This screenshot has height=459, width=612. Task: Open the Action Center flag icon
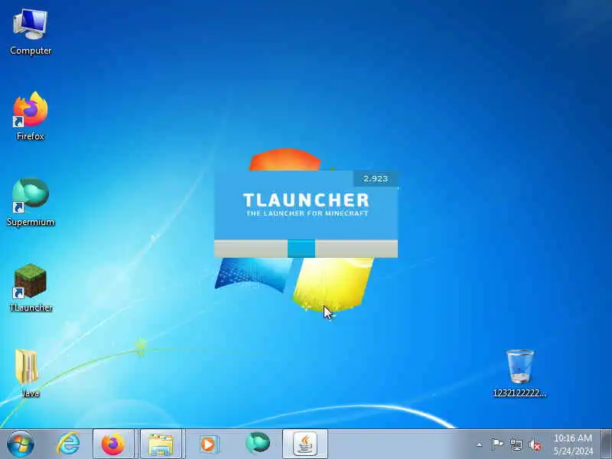[x=497, y=444]
